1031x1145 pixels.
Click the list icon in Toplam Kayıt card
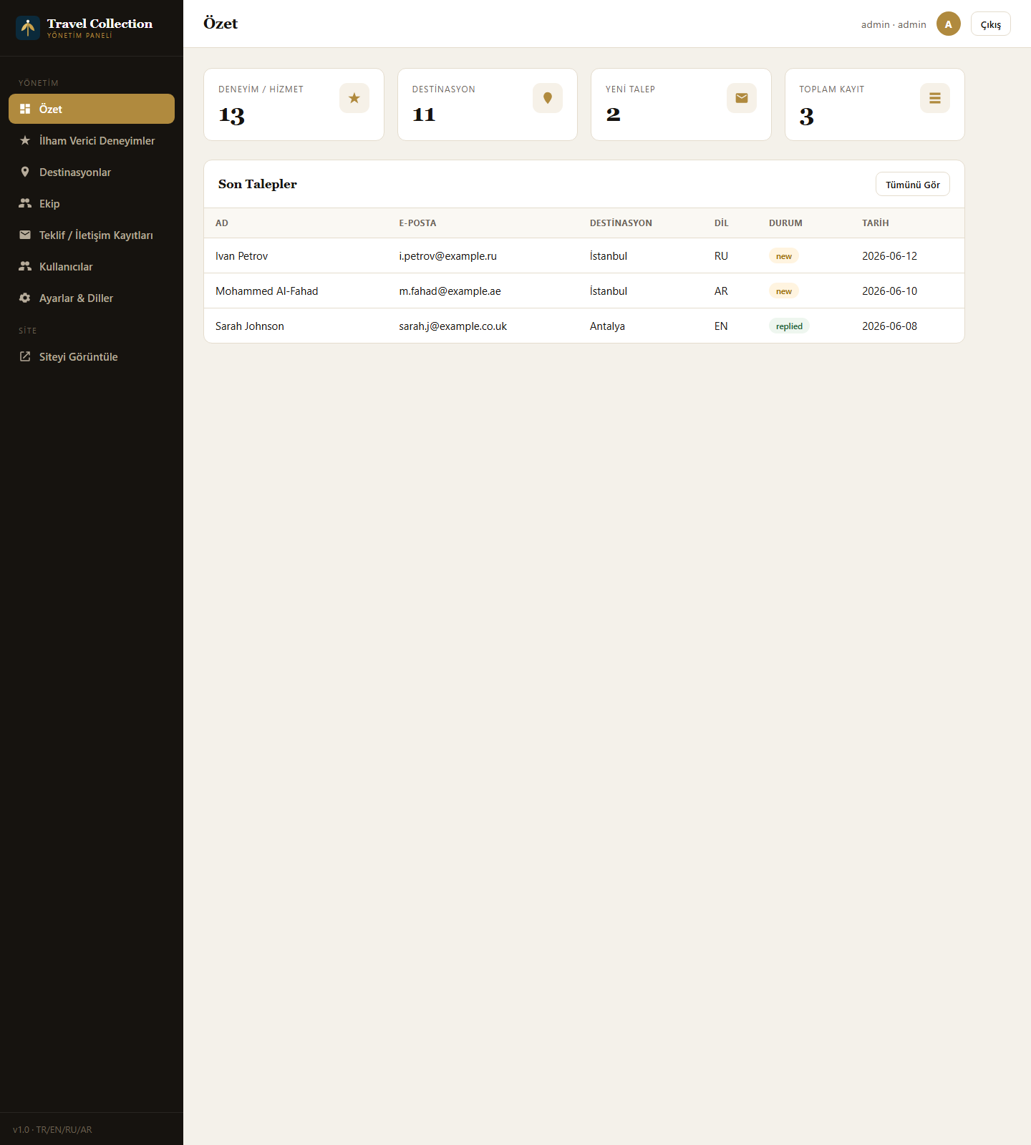pyautogui.click(x=935, y=98)
